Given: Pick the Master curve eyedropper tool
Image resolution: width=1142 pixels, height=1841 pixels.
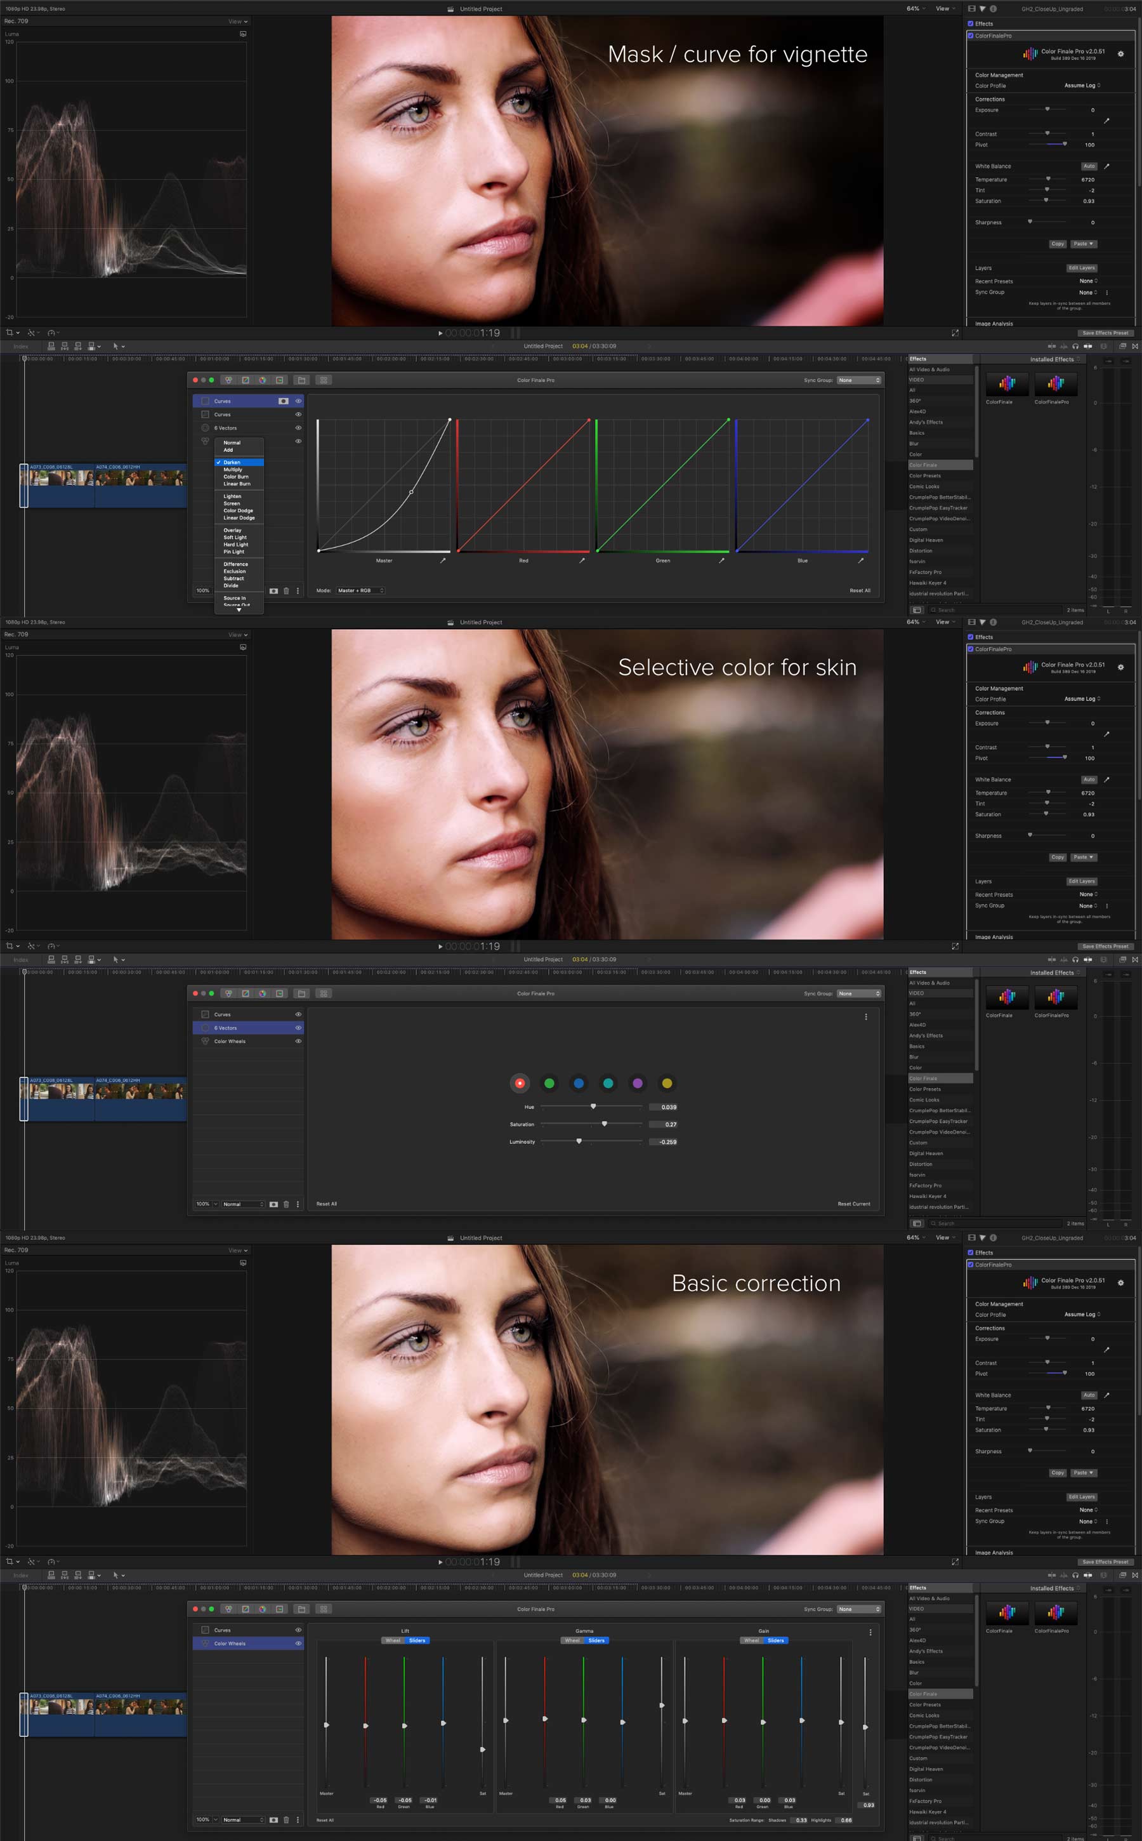Looking at the screenshot, I should [x=443, y=561].
